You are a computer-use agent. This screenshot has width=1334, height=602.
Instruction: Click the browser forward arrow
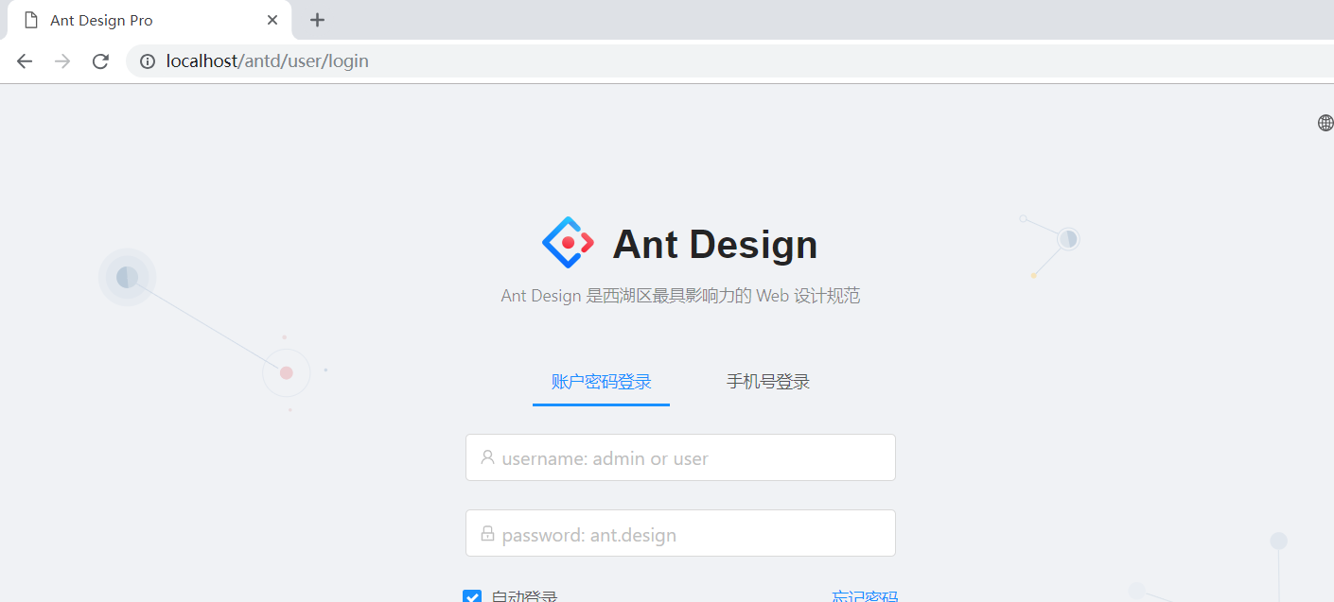[61, 60]
